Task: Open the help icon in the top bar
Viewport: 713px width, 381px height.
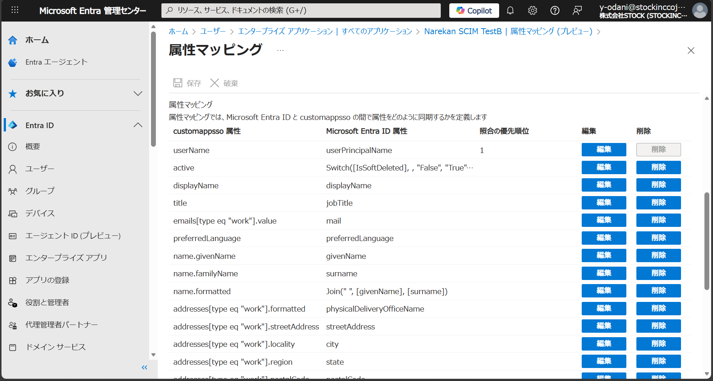Action: (555, 10)
